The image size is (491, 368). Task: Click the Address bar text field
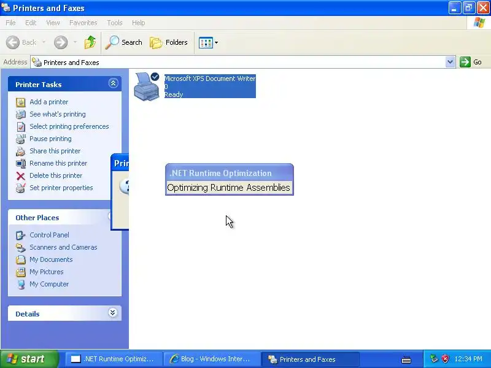[x=238, y=63]
